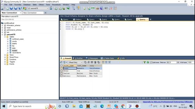The height and width of the screenshot is (109, 195).
Task: Switch results to text view icon
Action: click(x=109, y=62)
